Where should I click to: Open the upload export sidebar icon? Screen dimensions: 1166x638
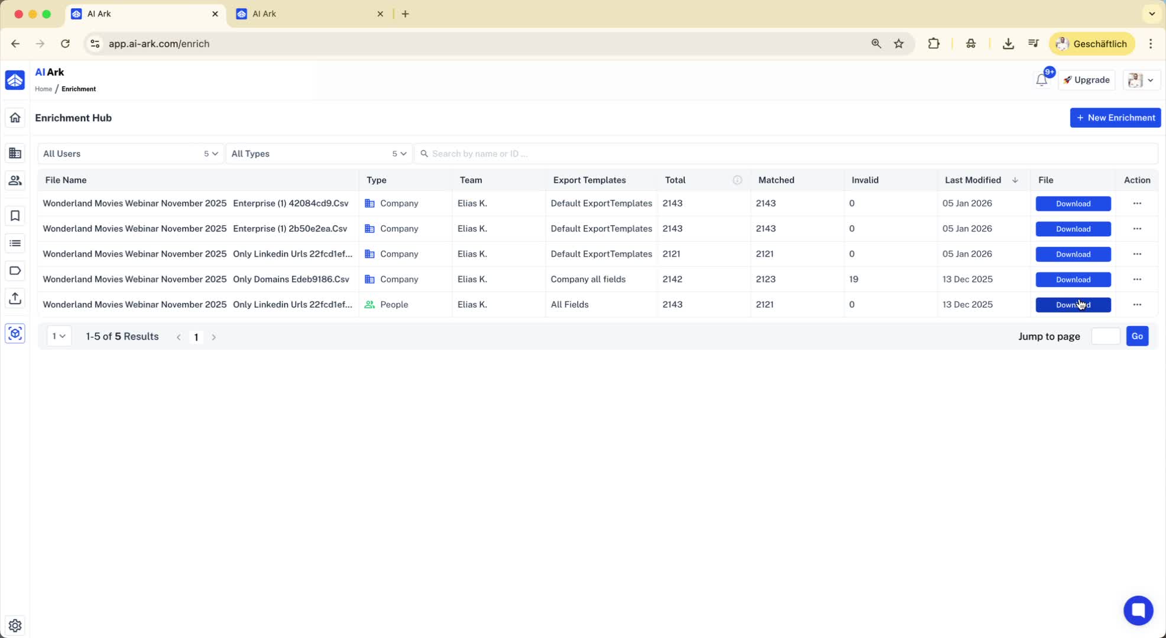[x=15, y=298]
